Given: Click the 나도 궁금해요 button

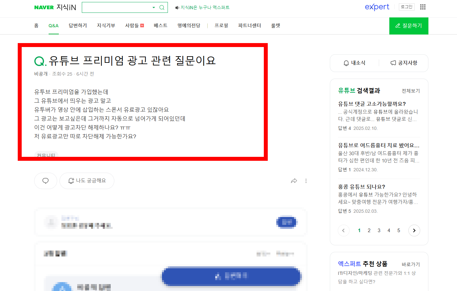Looking at the screenshot, I should point(87,181).
